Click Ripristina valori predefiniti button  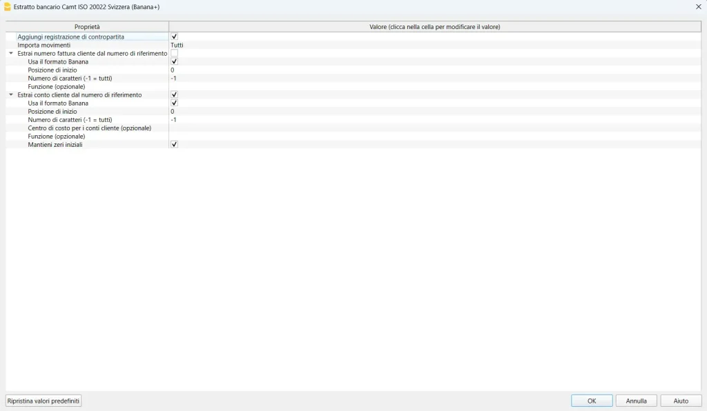[43, 401]
